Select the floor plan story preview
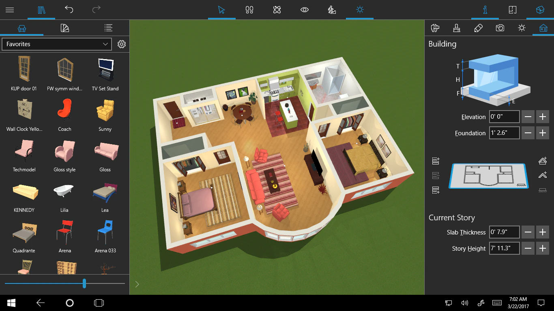The image size is (554, 311). point(489,176)
